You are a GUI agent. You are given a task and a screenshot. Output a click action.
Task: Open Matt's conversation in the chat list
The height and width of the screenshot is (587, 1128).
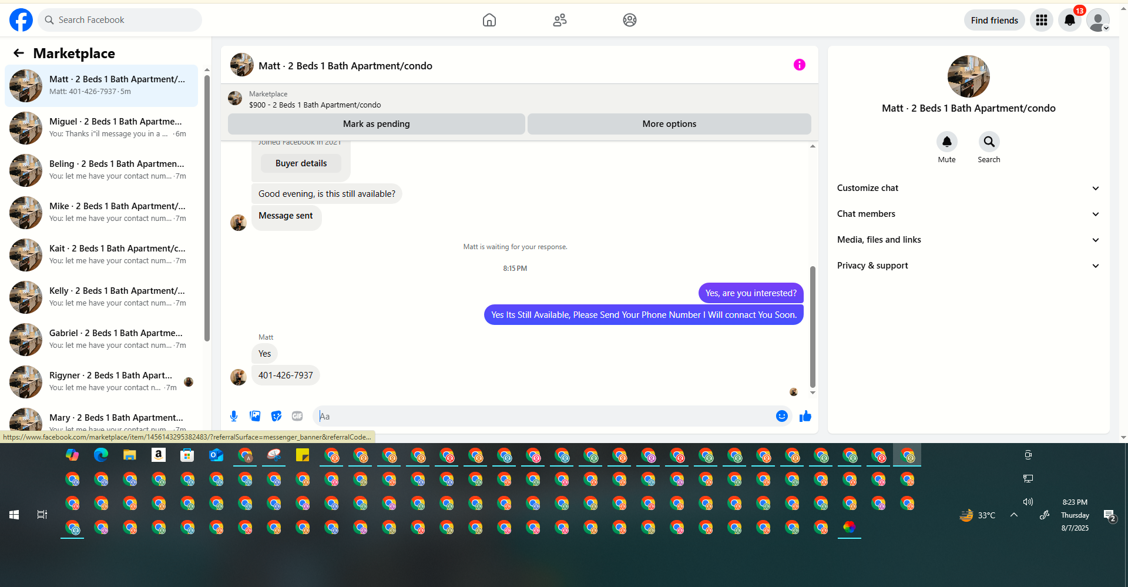(101, 86)
